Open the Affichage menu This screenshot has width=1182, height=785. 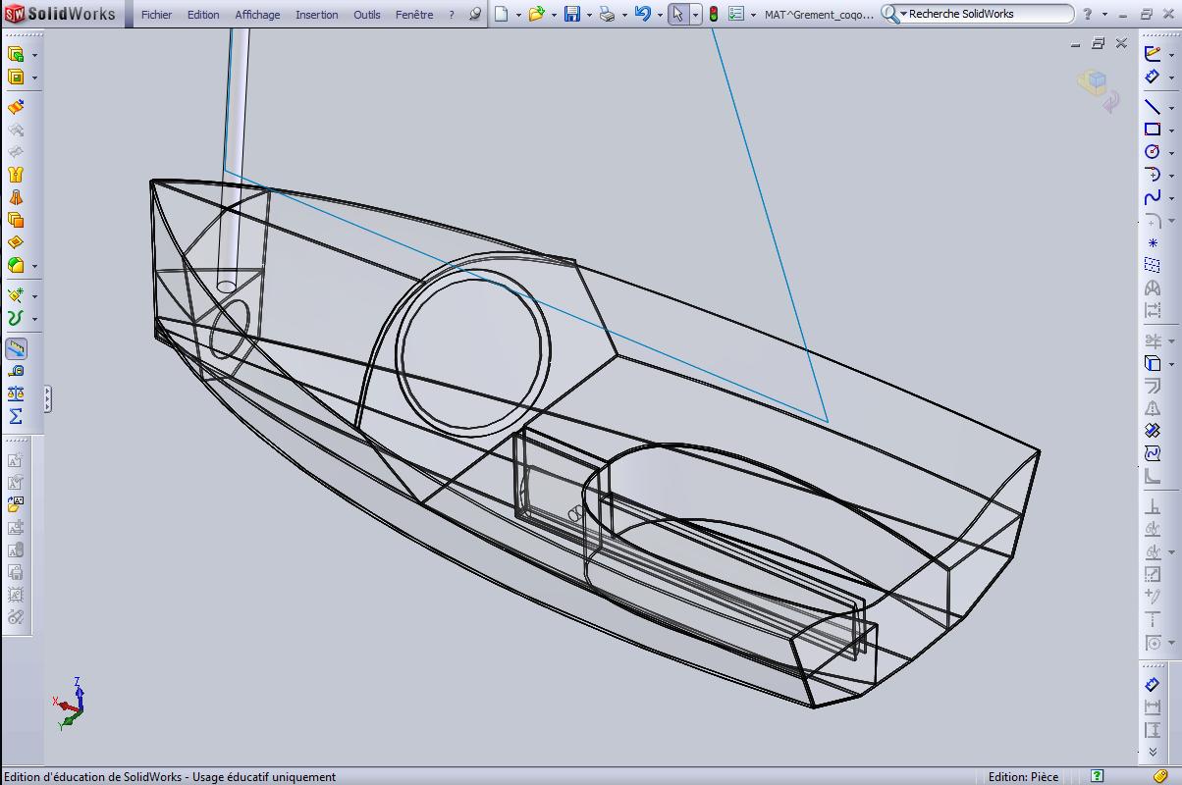257,14
